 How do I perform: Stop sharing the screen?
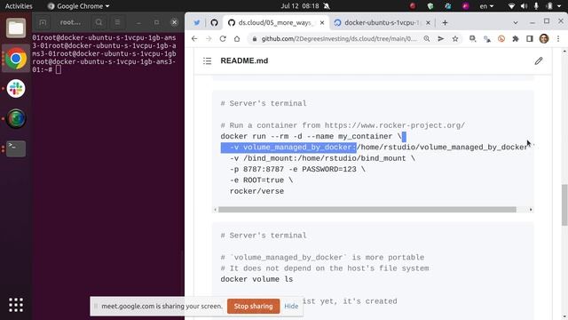253,306
